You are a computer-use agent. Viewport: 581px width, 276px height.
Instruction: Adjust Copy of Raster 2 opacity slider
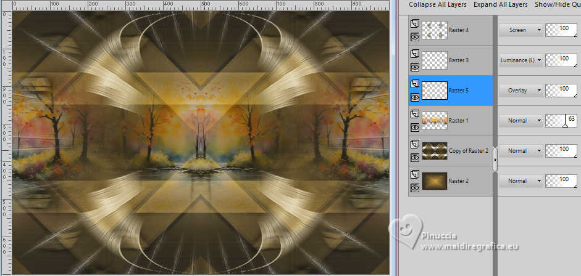[x=561, y=151]
